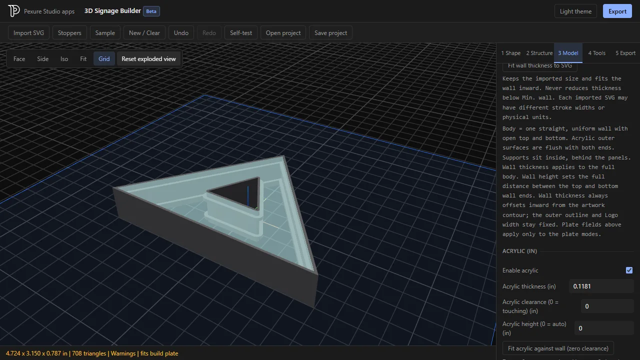Select the 3 Model tab
Viewport: 640px width, 360px height.
click(568, 53)
